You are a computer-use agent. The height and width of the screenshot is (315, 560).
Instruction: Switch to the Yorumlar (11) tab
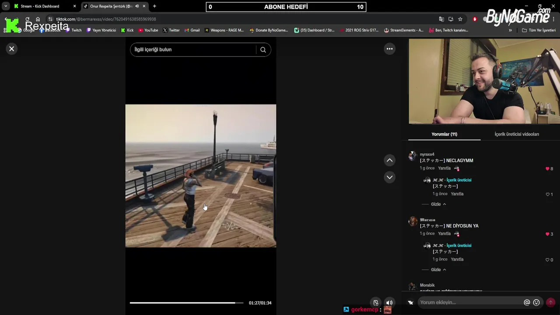(444, 134)
